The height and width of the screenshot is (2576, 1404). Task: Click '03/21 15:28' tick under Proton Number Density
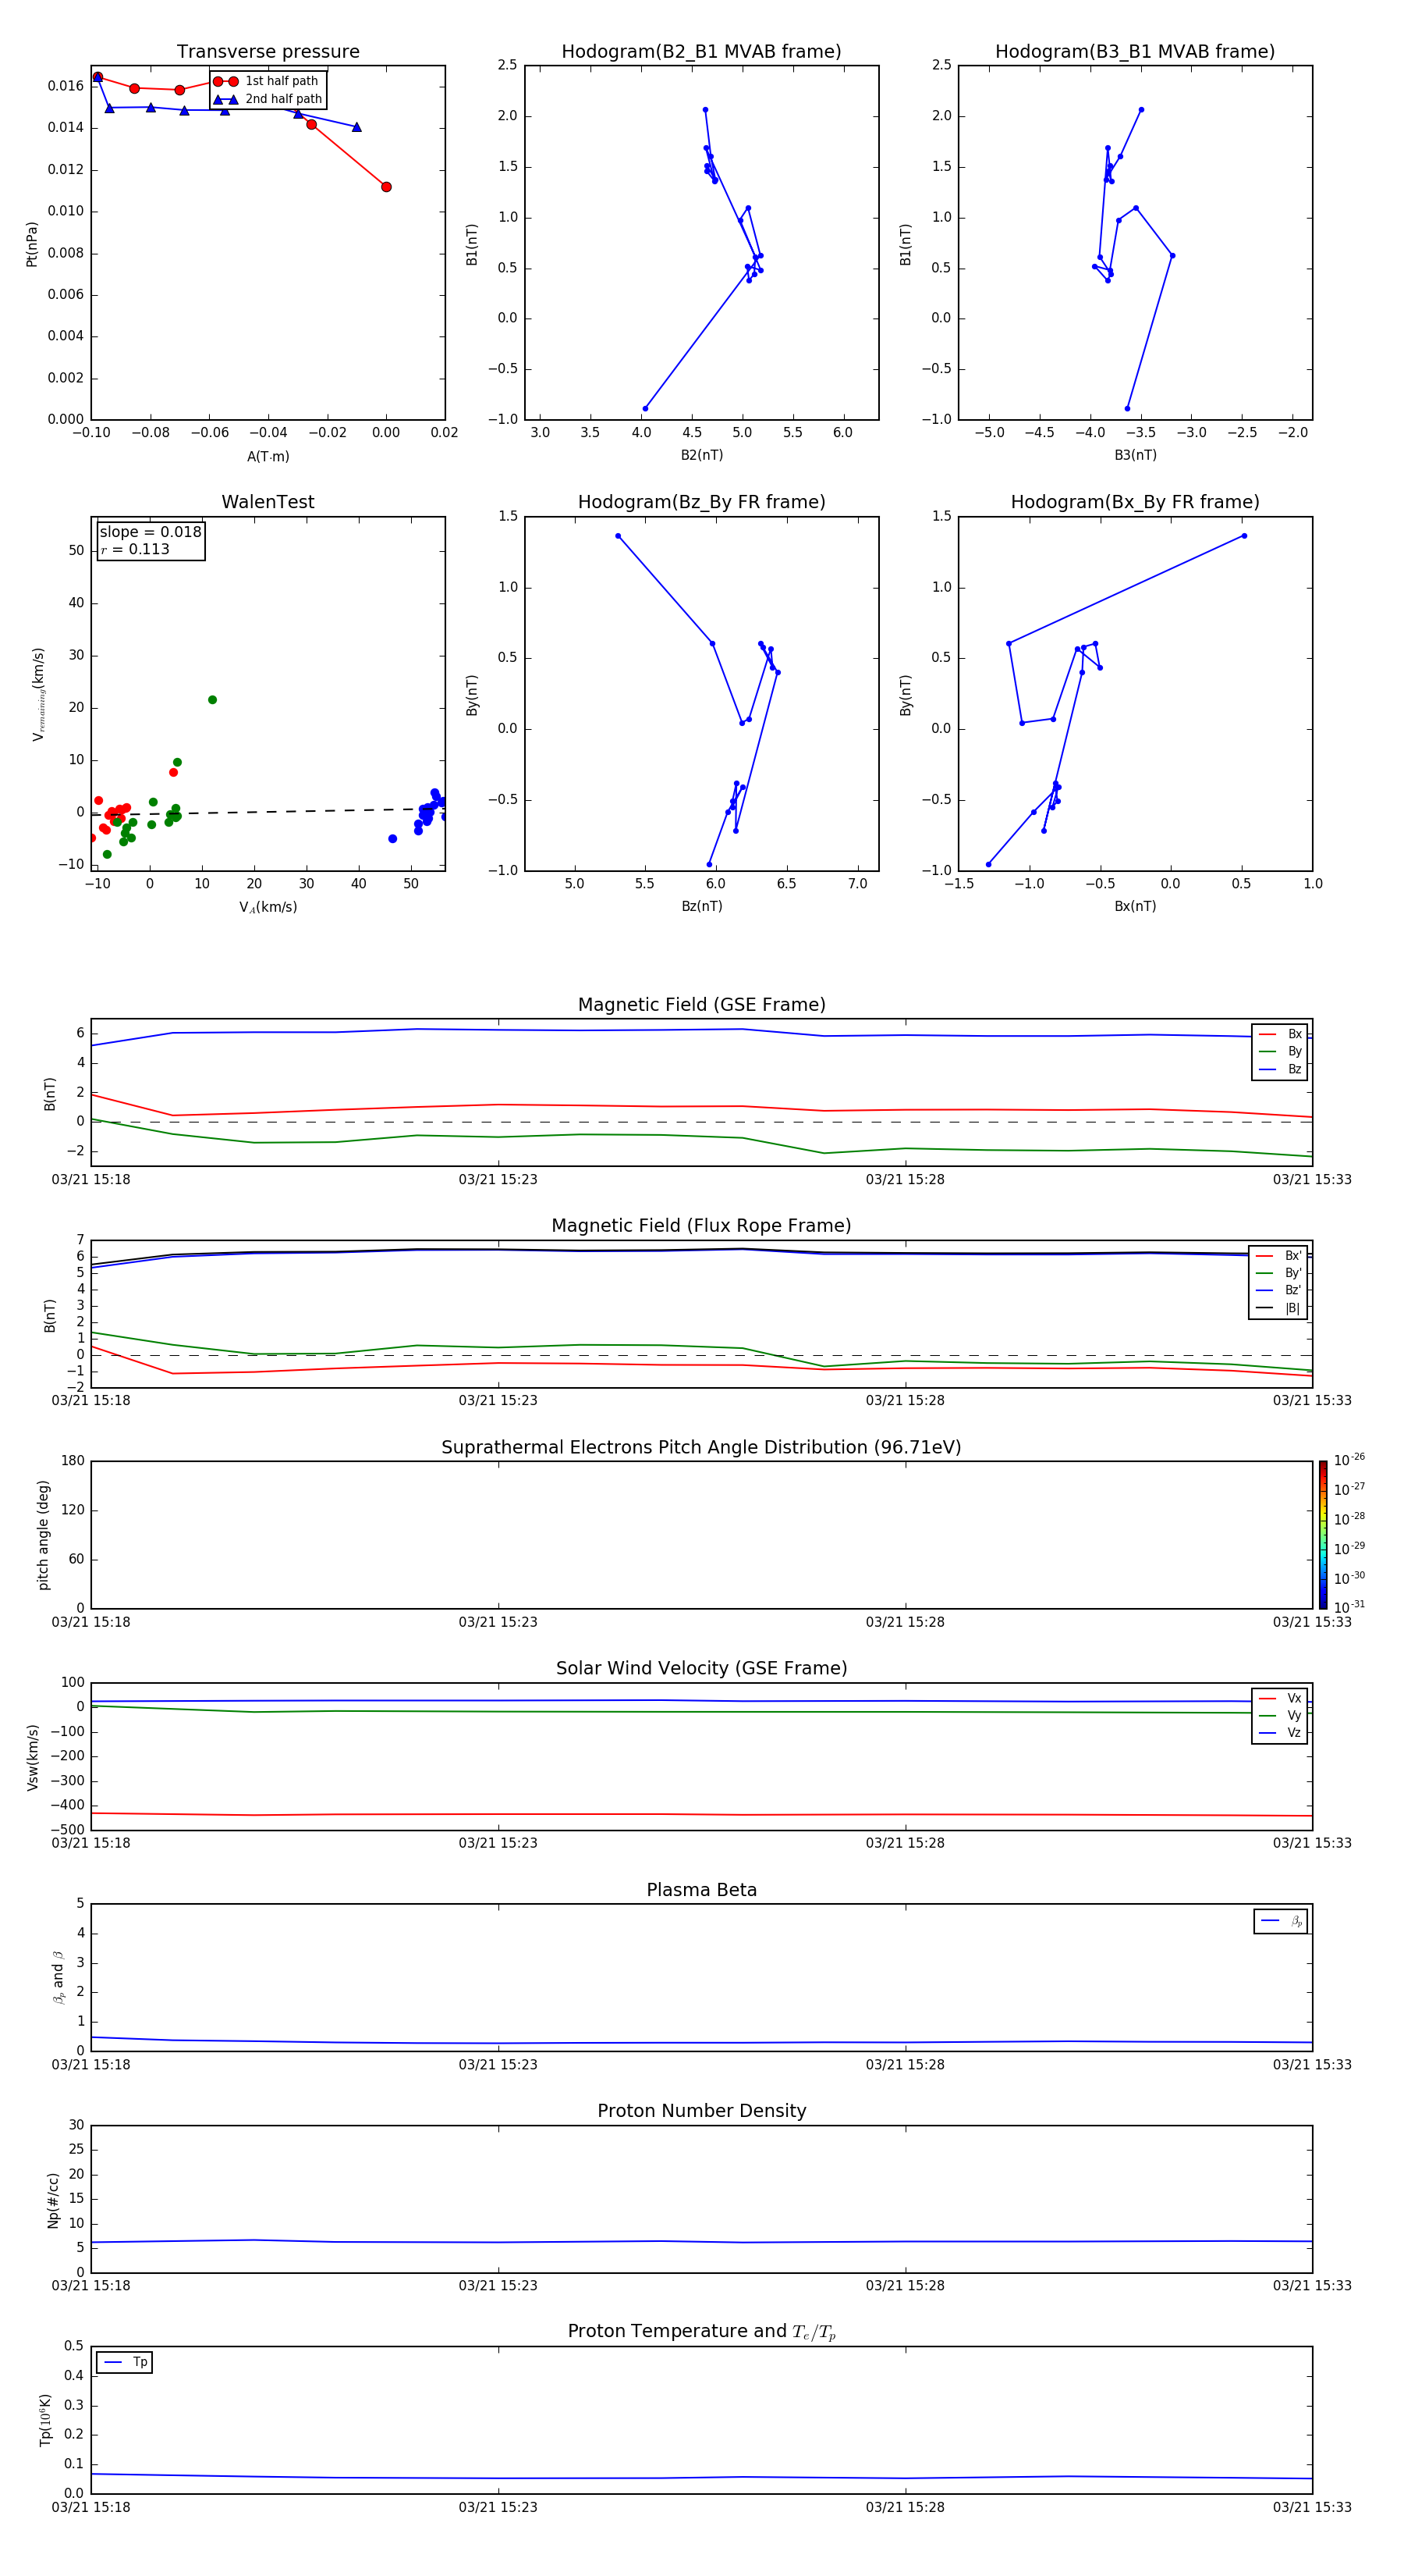[904, 2285]
